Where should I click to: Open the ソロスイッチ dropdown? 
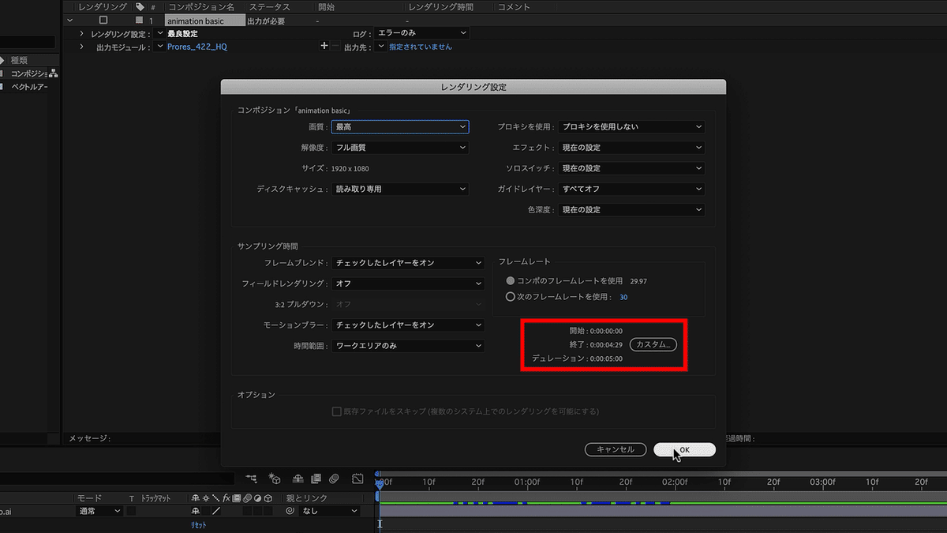(x=631, y=168)
